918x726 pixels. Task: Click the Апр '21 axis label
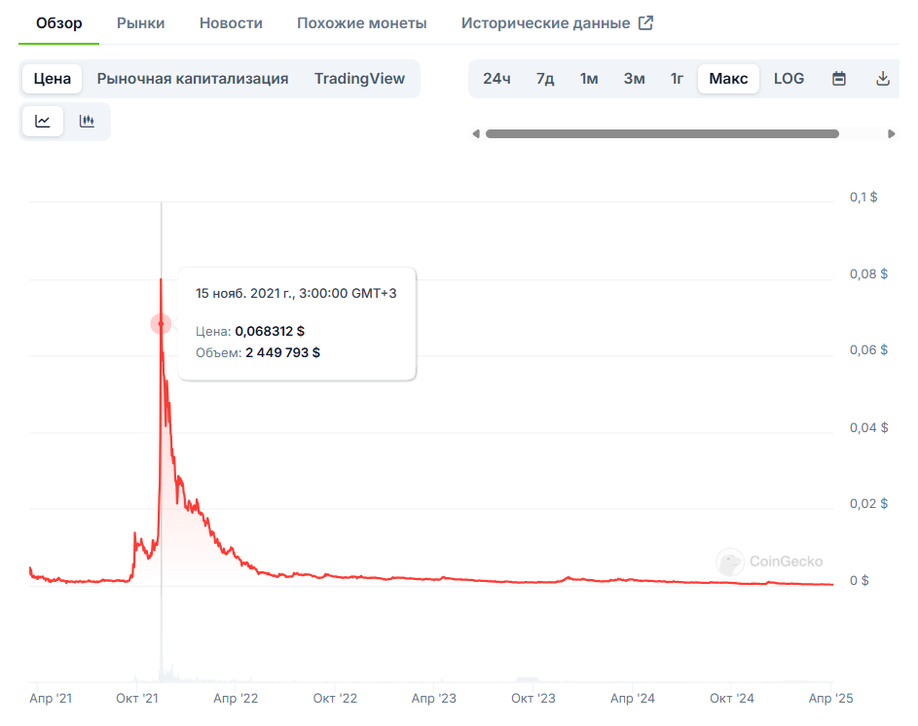point(51,698)
